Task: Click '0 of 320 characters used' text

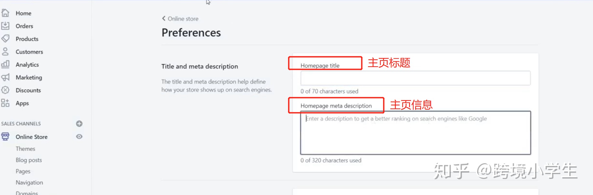Action: (x=331, y=160)
